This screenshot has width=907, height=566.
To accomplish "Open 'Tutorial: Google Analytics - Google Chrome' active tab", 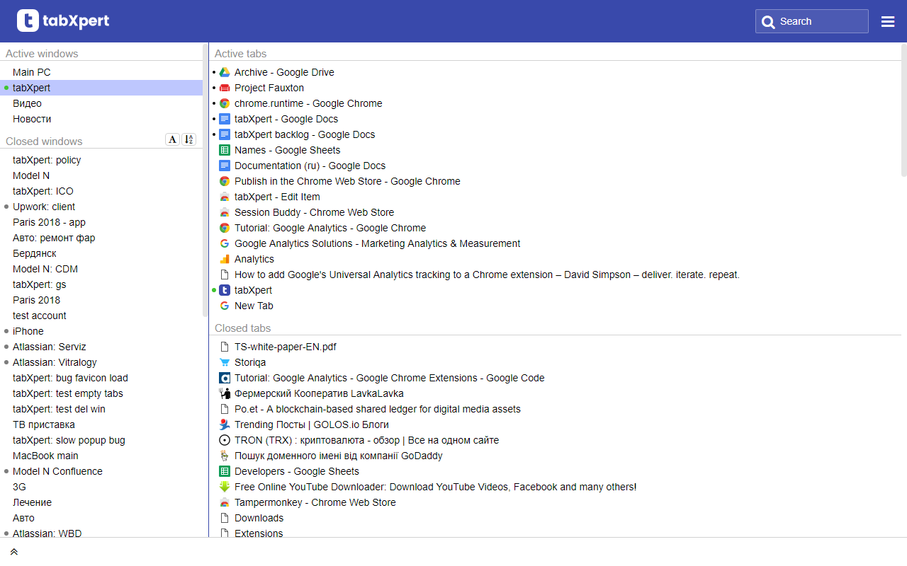I will tap(556, 228).
